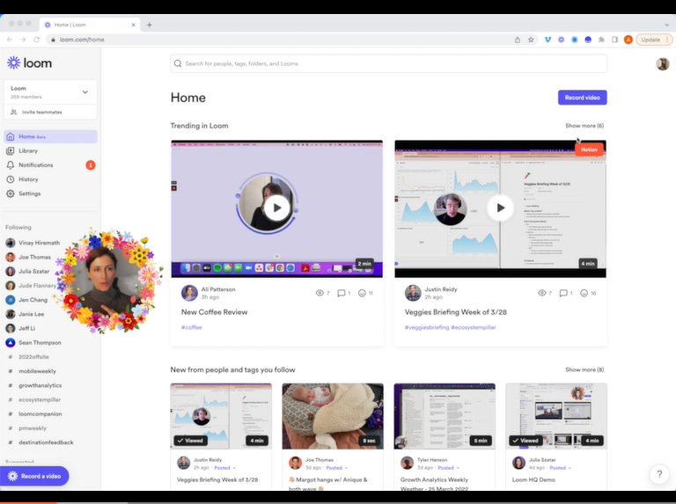Click the browser reload icon
The width and height of the screenshot is (676, 504).
[x=37, y=40]
